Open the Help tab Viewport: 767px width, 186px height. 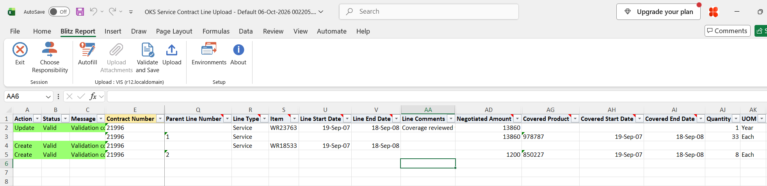363,31
